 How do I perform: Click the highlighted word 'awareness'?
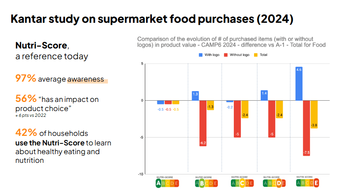coord(86,79)
